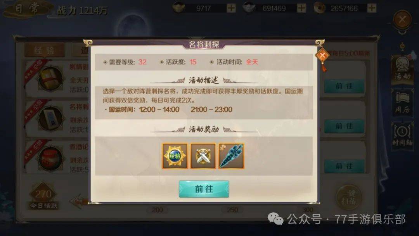The height and width of the screenshot is (236, 419).
Task: Open the 周历 weekly calendar sidebar tab
Action: point(403,102)
